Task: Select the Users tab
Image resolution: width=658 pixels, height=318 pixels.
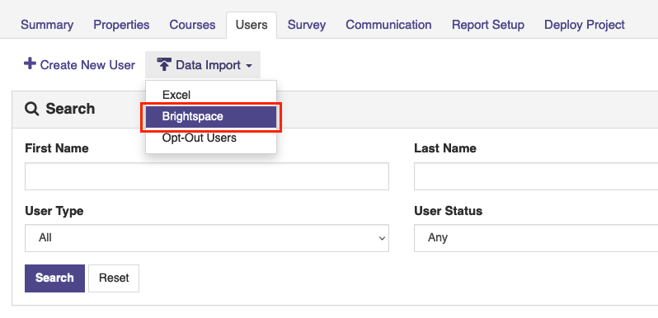Action: (251, 25)
